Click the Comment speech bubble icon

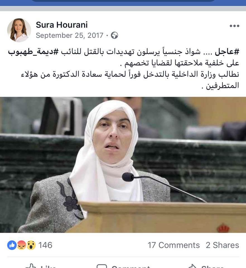point(102,266)
